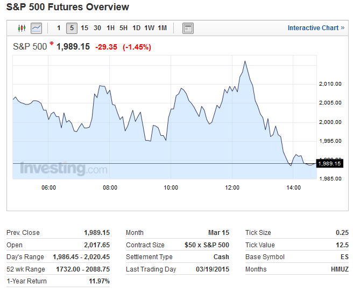Click the Day's Range value 1,986.45 - 2,020.45
Image resolution: width=353 pixels, height=292 pixels.
(81, 257)
